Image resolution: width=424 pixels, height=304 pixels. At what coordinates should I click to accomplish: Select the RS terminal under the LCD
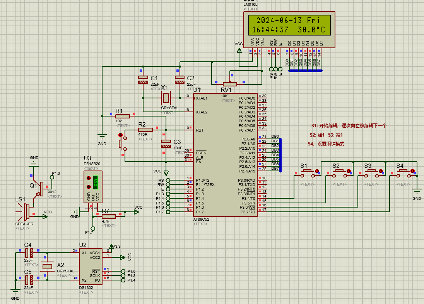tap(271, 69)
